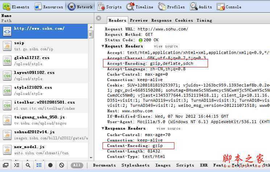270x172 pixels.
Task: Select the sohuad2012v14.js request
Action: (44, 135)
